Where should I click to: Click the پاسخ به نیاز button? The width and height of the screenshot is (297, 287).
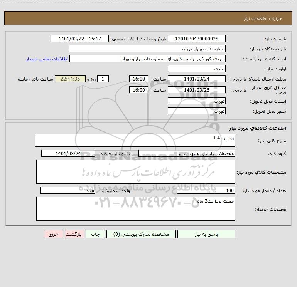pyautogui.click(x=206, y=234)
